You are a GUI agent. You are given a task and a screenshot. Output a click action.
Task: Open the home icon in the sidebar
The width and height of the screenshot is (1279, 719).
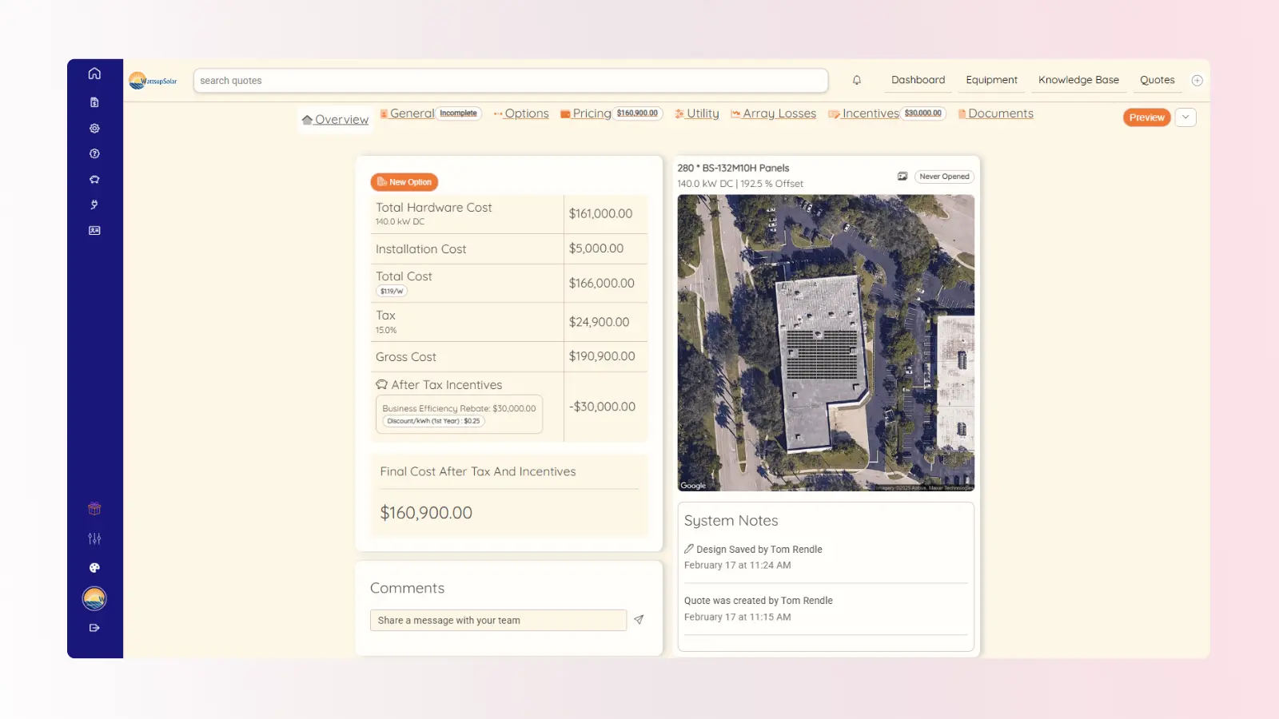[94, 73]
